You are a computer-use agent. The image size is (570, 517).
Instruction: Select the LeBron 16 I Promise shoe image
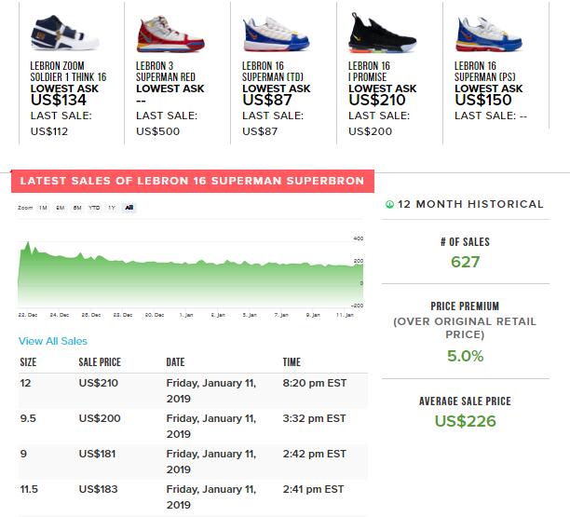click(376, 34)
